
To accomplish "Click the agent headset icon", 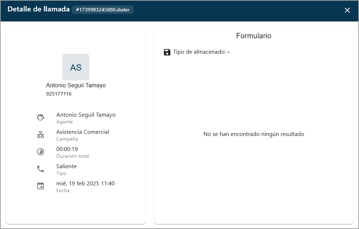I will coord(41,117).
